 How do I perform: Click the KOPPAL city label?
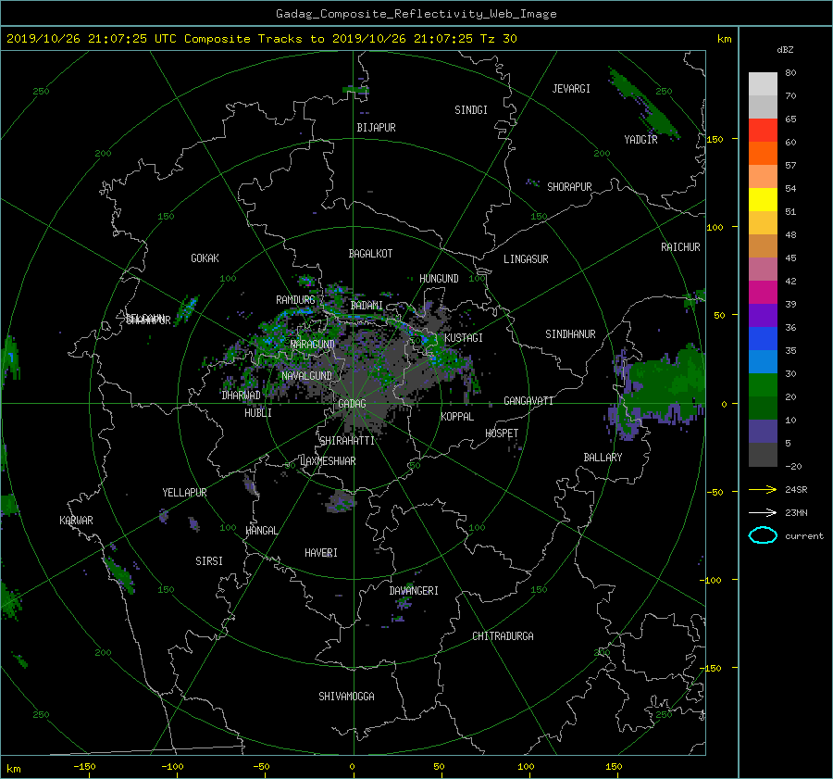(457, 416)
